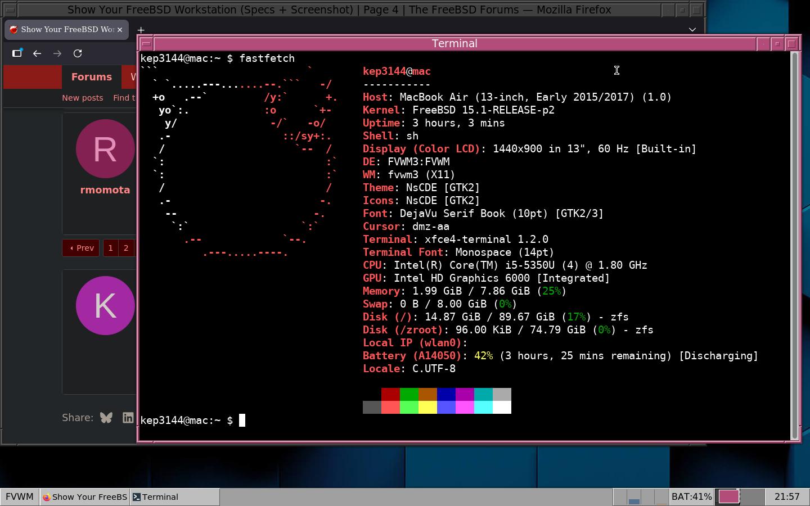The image size is (810, 506).
Task: Expand Firefox list all tabs chevron
Action: click(x=692, y=30)
